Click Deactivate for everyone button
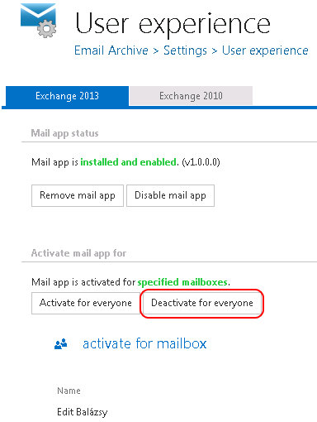The height and width of the screenshot is (422, 317). pyautogui.click(x=202, y=303)
